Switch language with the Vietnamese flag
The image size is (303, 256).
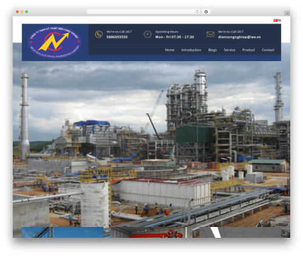click(x=275, y=20)
